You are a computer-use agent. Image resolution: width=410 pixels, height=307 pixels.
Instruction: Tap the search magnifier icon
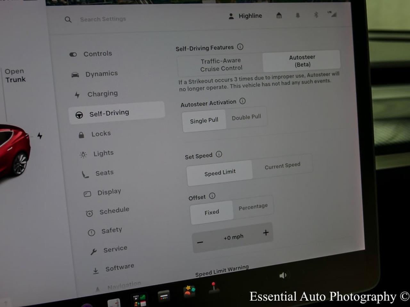(x=68, y=20)
